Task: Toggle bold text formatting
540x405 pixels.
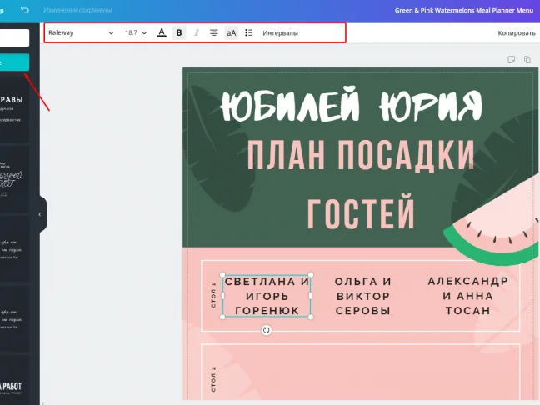Action: click(179, 32)
